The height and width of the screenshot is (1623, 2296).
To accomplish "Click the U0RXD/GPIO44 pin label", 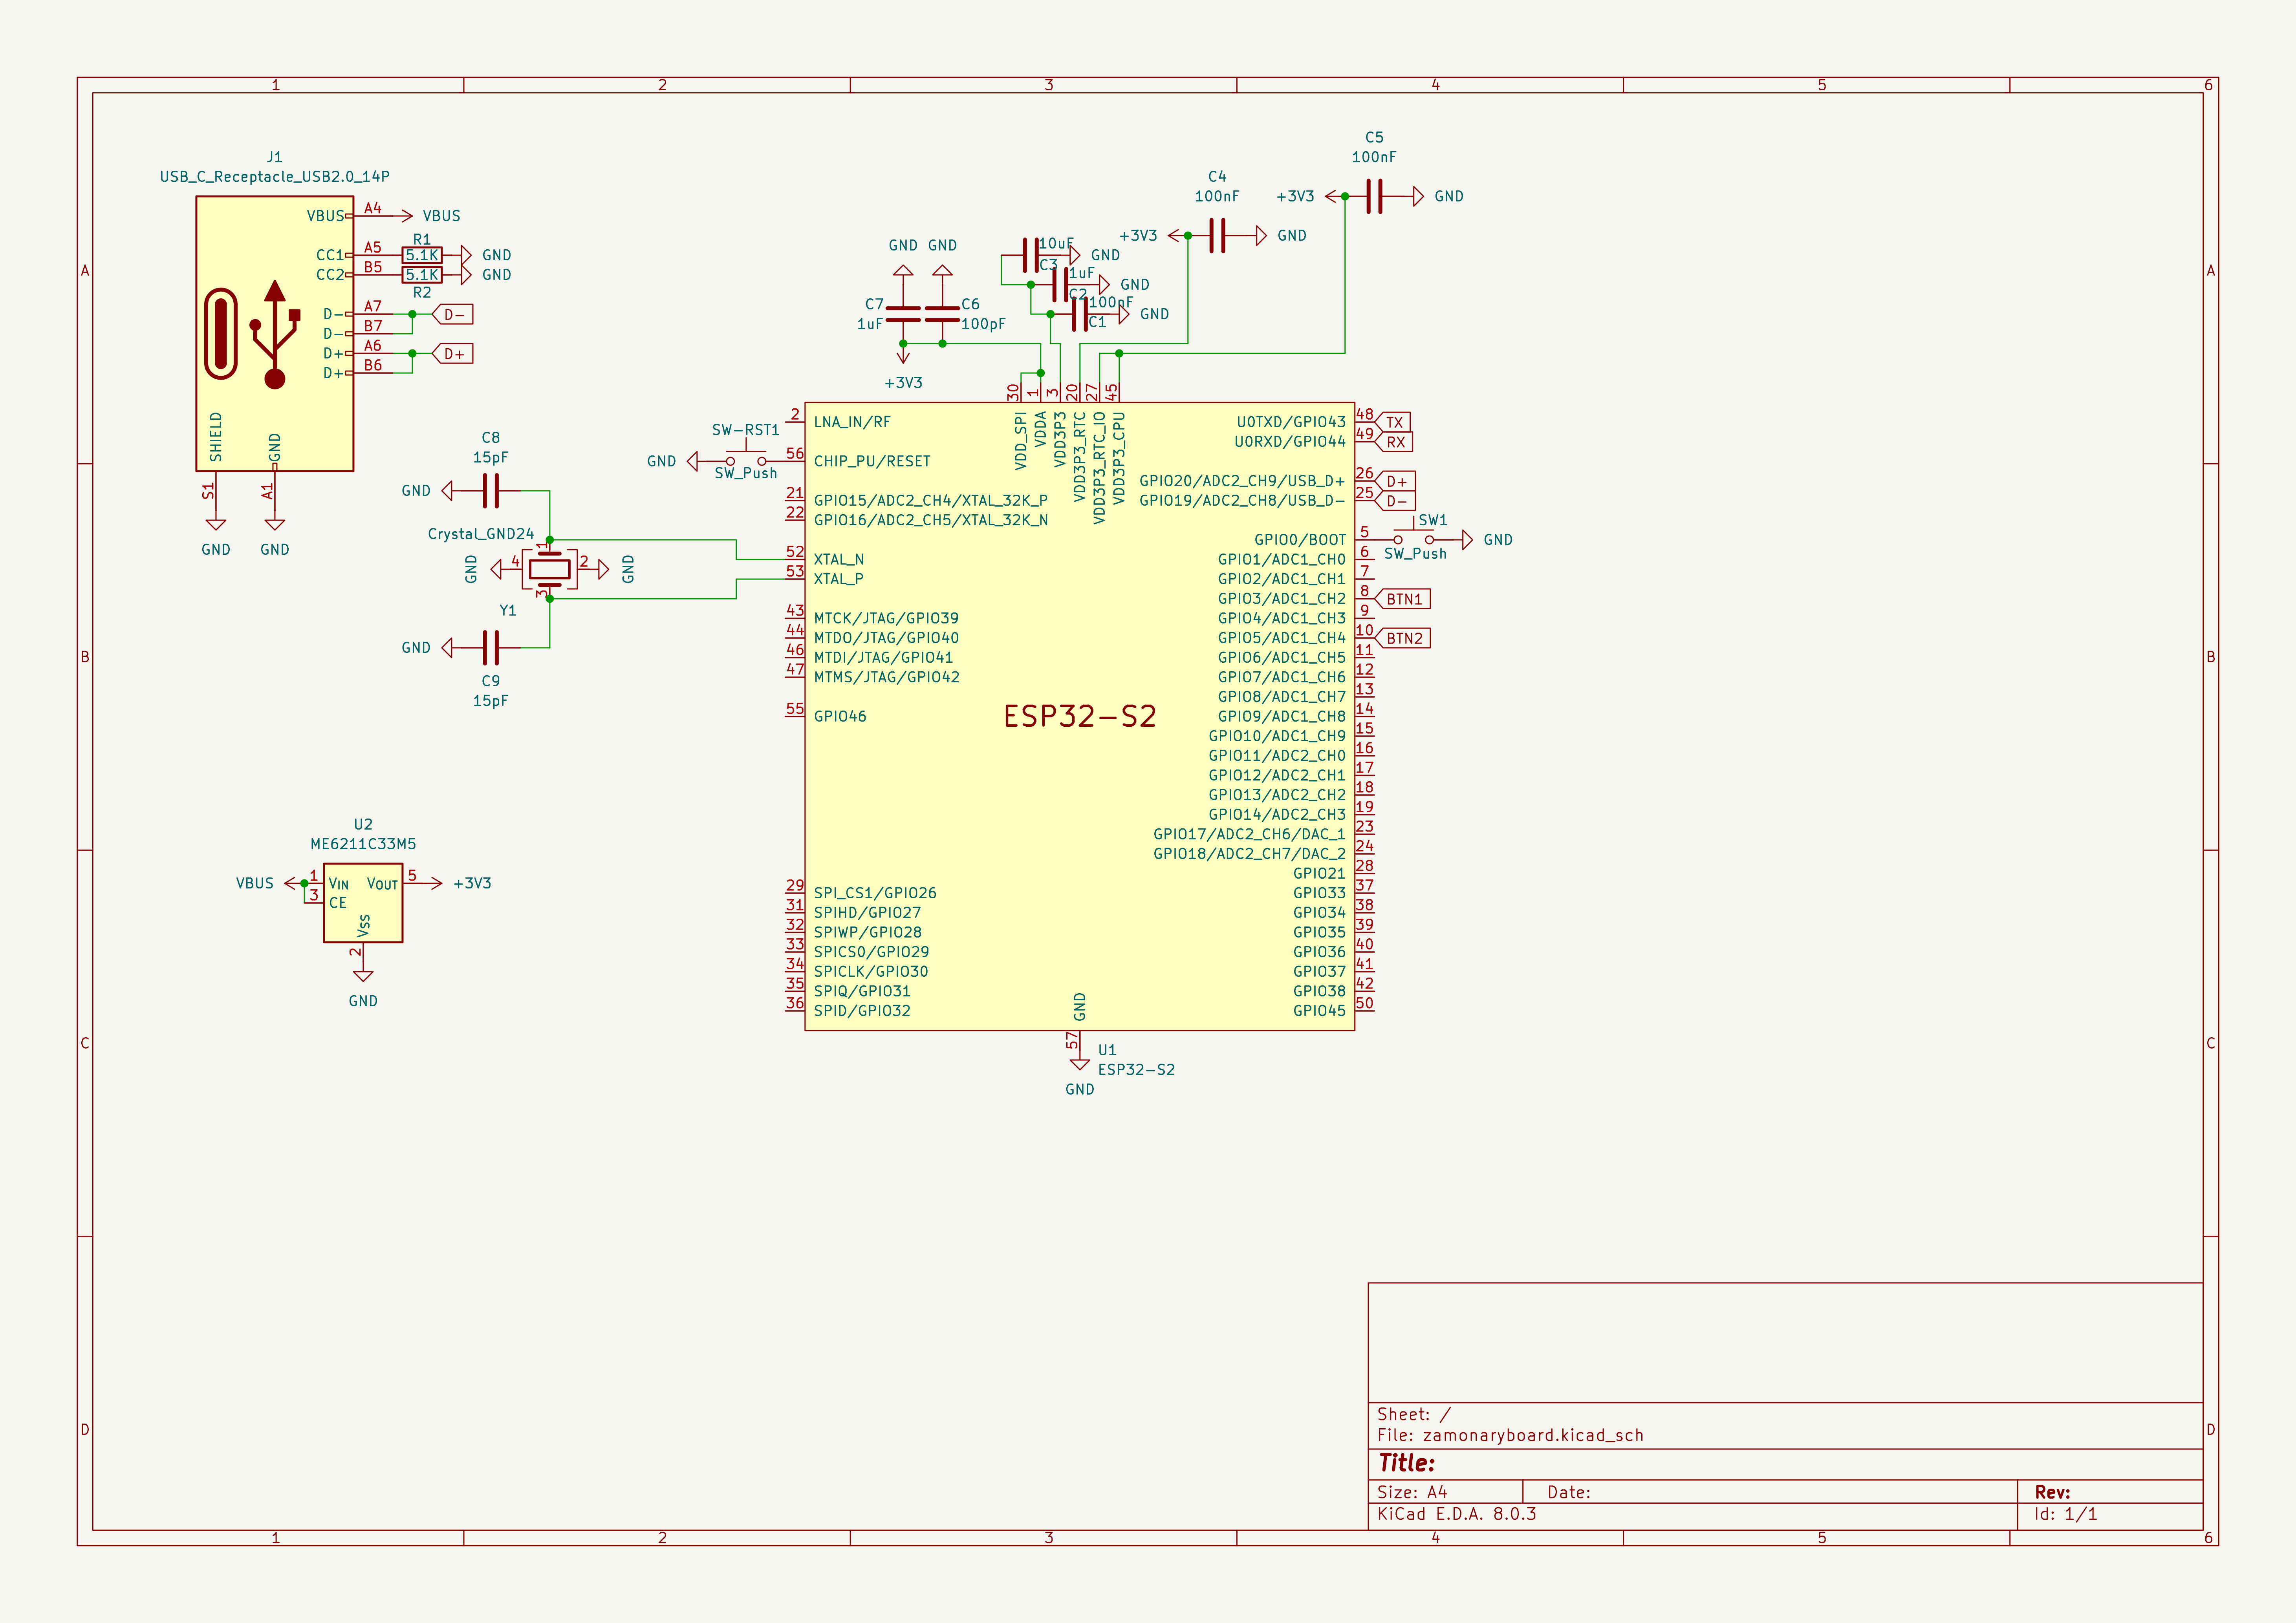I will click(1290, 442).
